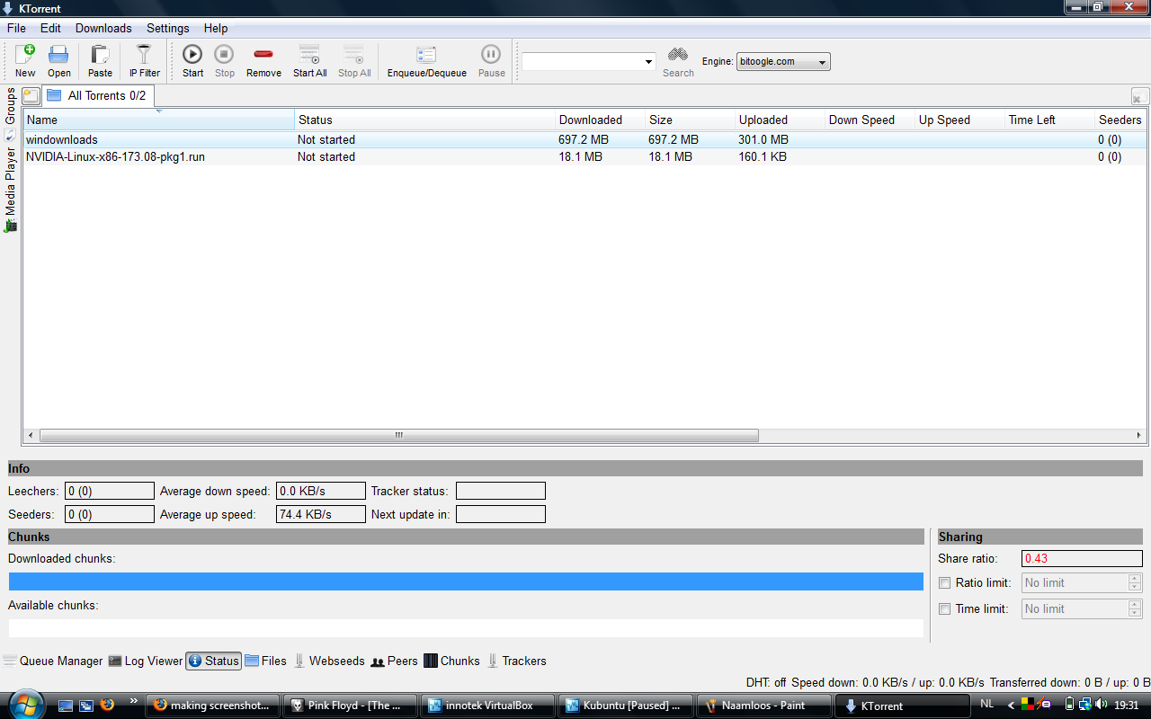Click the 301.0 MB uploaded cell

pos(763,140)
